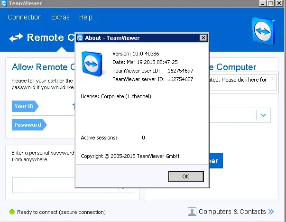Click OK in the About dialog
286x222 pixels.
pos(186,176)
